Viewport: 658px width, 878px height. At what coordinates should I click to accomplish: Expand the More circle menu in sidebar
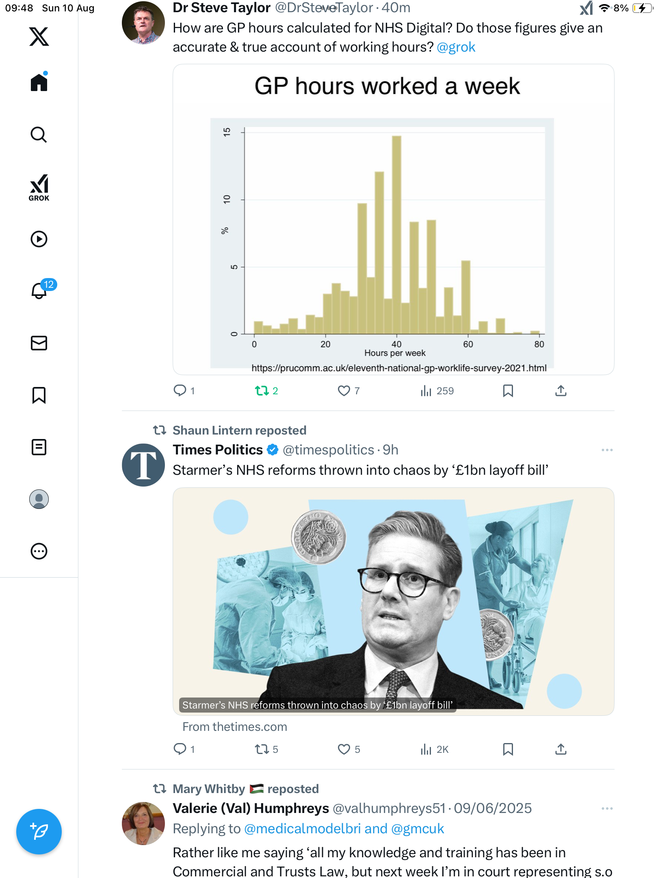tap(39, 552)
